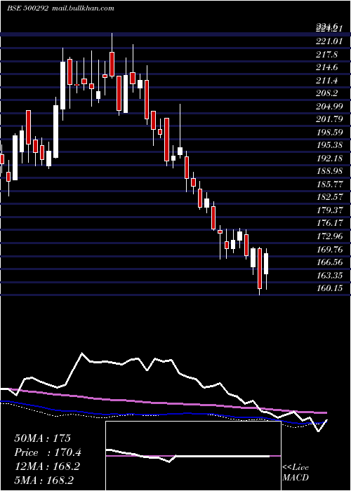Select the 188.98 price axis label
This screenshot has width=351, height=491.
[329, 172]
